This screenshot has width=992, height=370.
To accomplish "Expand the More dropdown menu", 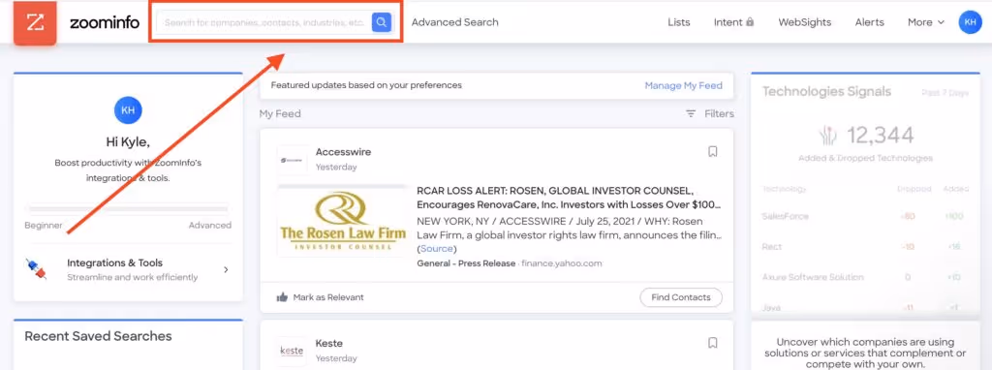I will pos(925,22).
